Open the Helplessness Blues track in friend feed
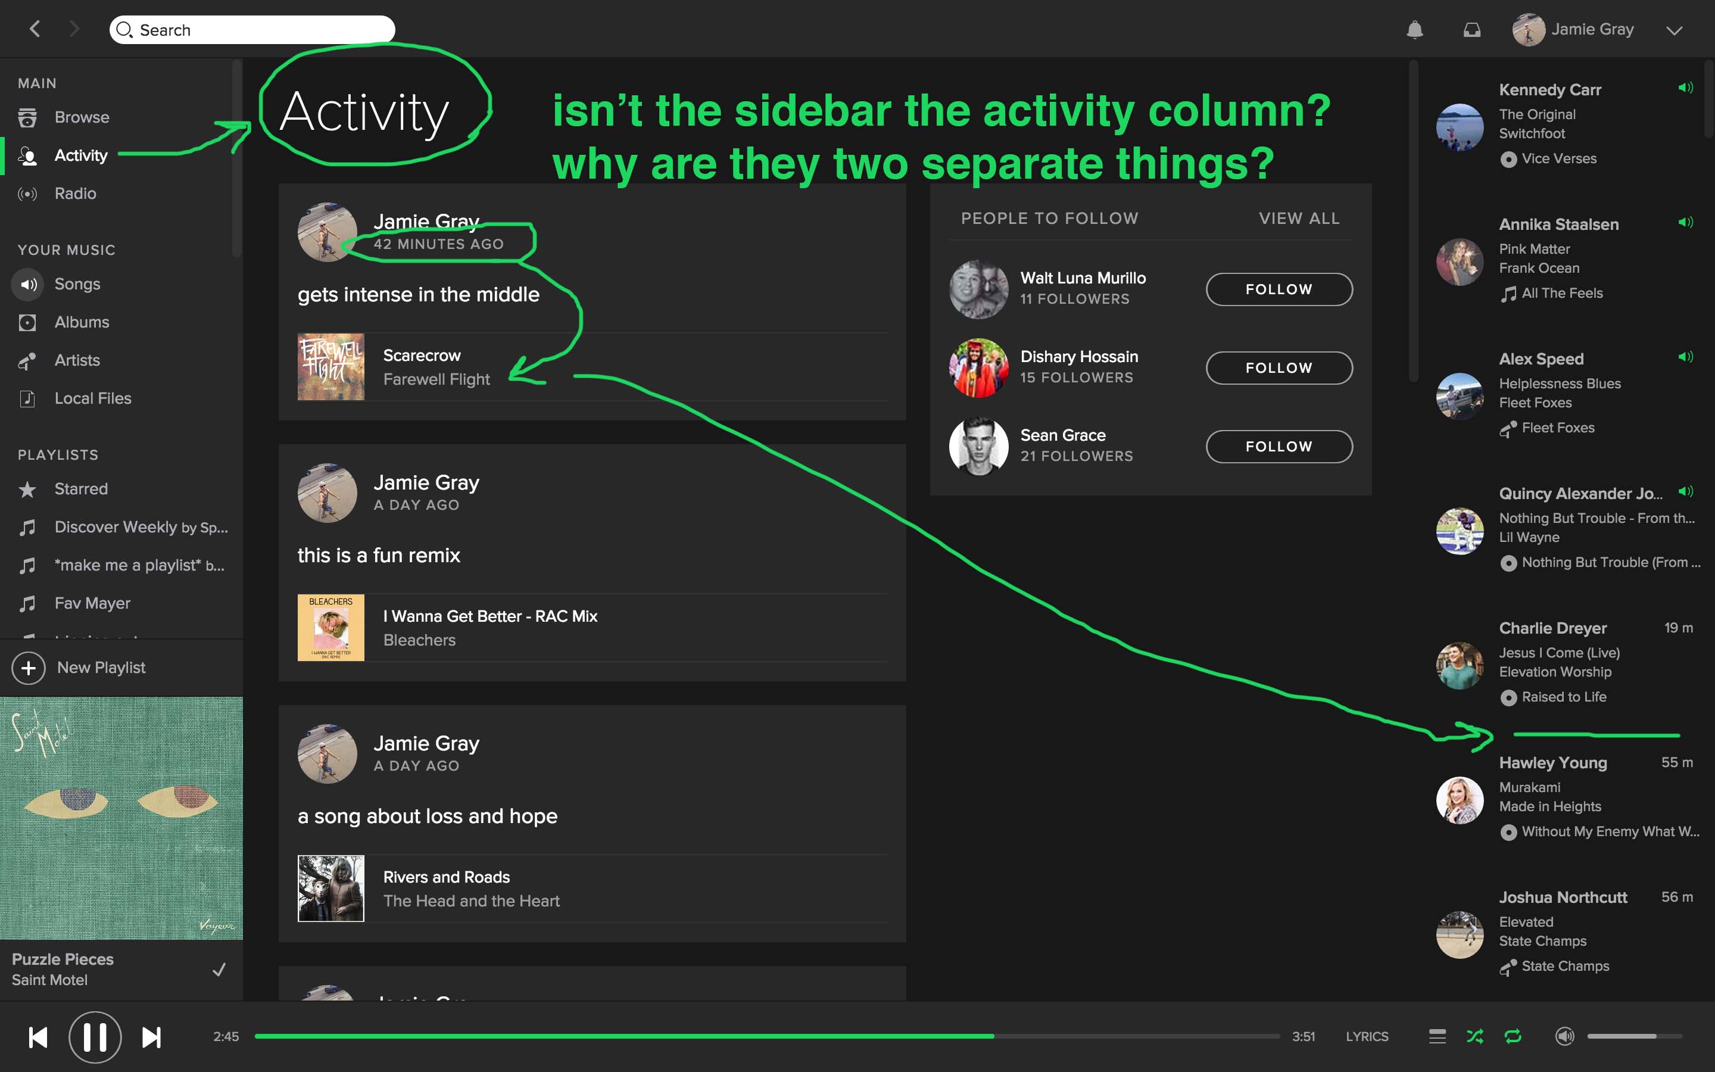The width and height of the screenshot is (1715, 1072). (x=1560, y=384)
